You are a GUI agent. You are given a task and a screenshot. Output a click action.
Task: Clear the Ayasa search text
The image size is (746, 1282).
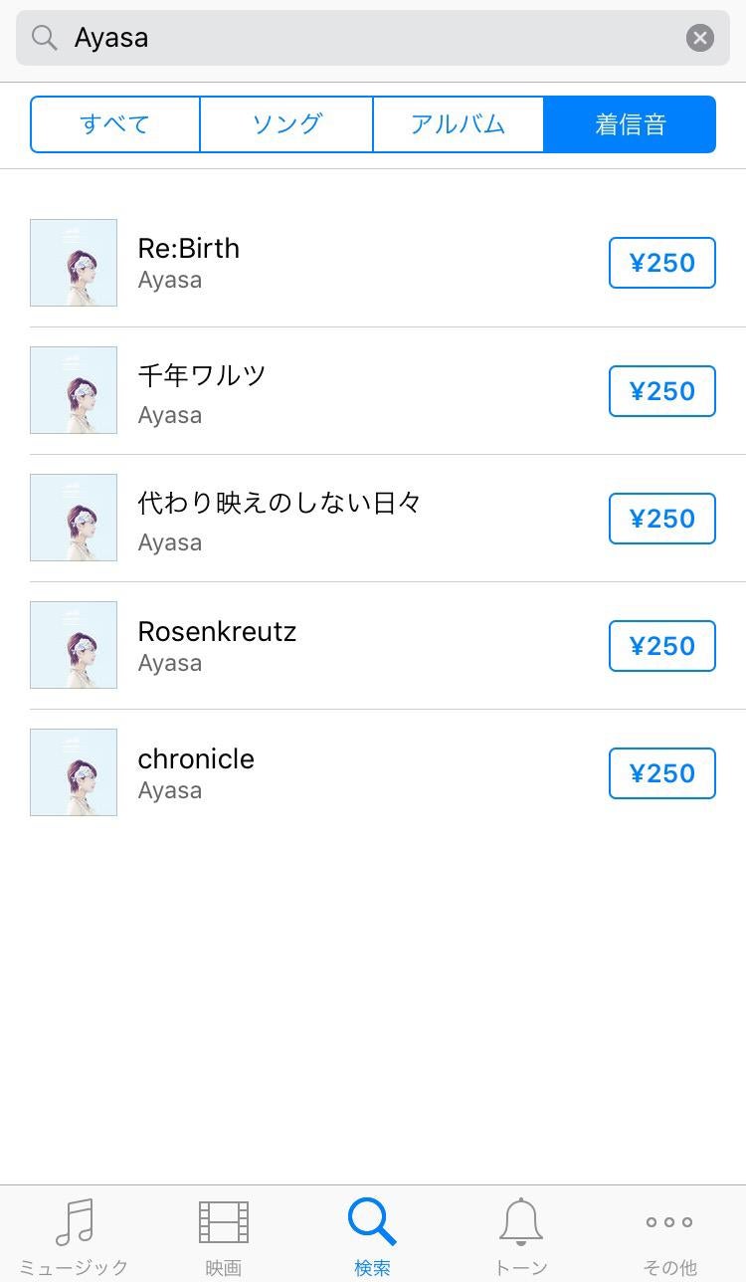pos(700,38)
